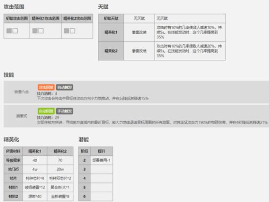Click the 特种芯片*4 cell
This screenshot has width=269, height=202.
[35, 178]
